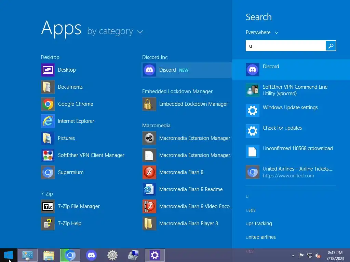Launch Supermium from the Apps list
The image size is (350, 262).
(48, 172)
